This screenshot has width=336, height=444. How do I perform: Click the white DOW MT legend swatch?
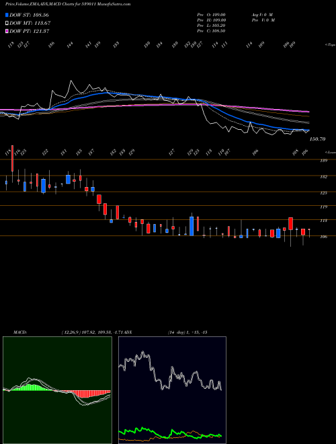[x=7, y=24]
